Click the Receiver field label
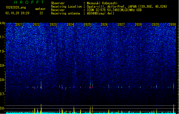 coord(58,10)
